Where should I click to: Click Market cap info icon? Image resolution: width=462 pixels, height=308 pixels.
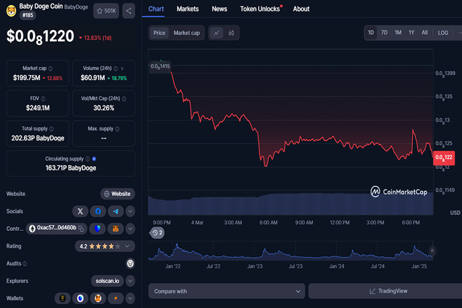pos(51,68)
